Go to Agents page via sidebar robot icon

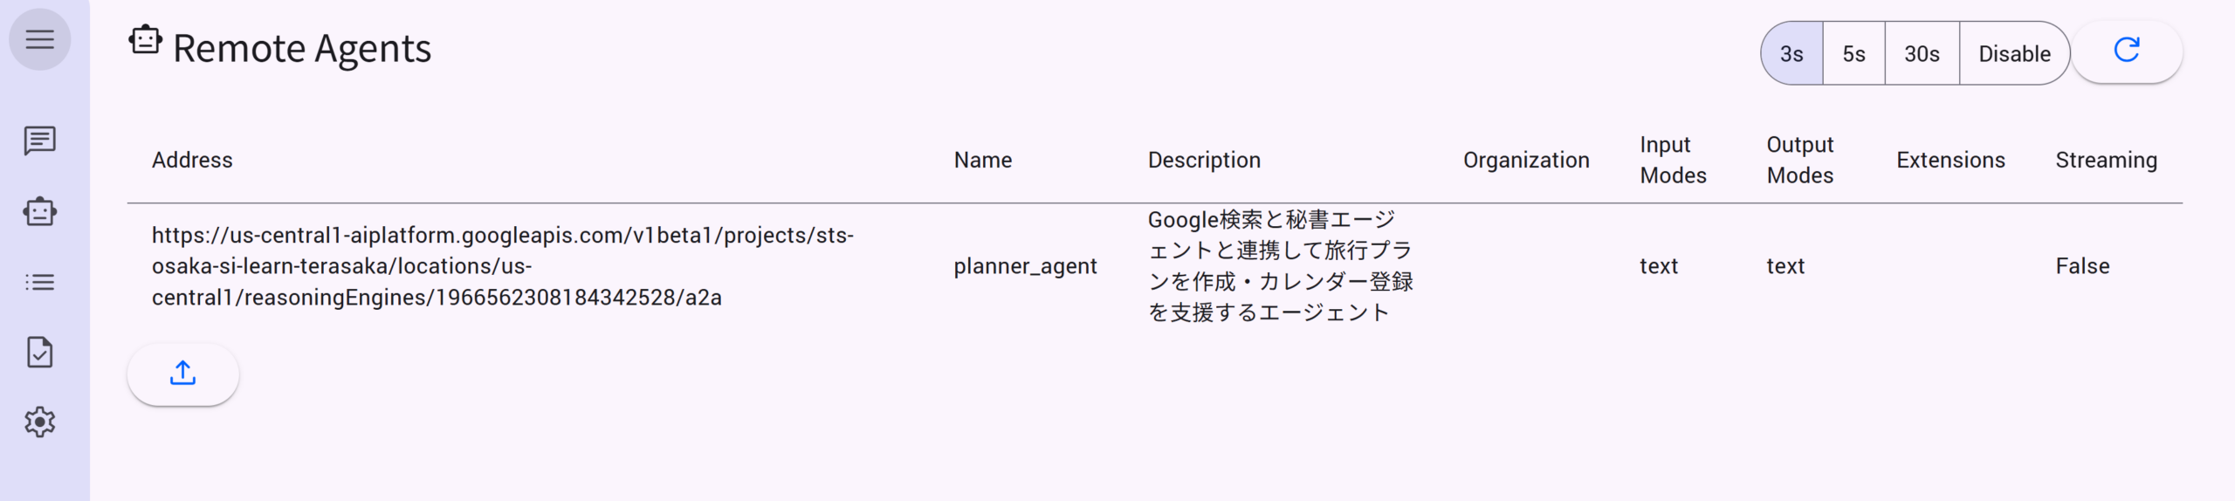39,212
